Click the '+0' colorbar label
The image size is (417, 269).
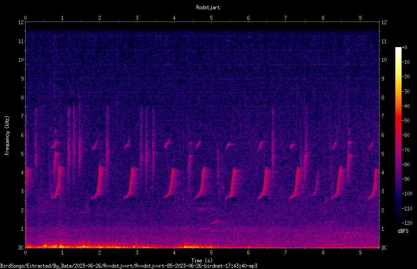[x=404, y=48]
